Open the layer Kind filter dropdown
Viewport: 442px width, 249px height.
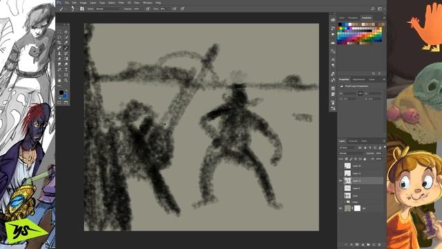348,147
